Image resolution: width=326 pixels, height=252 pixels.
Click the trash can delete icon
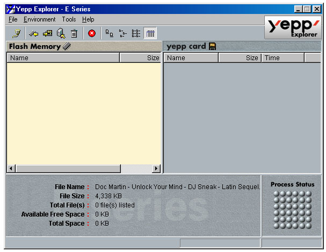pyautogui.click(x=74, y=33)
